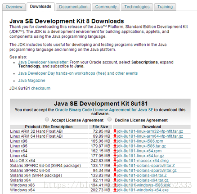This screenshot has height=194, width=197.
Task: Open the JDK 8u181 checksum link
Action: [x=40, y=88]
